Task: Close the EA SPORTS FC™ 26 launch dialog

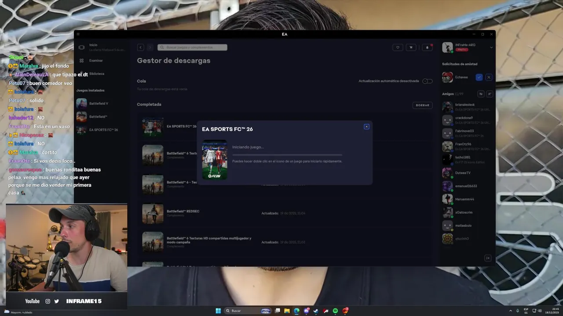Action: click(366, 127)
